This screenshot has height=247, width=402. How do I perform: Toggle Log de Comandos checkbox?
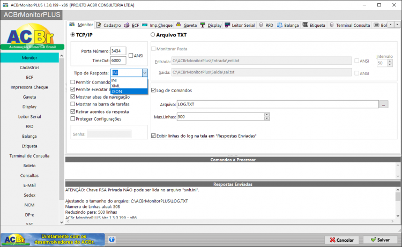pos(153,90)
